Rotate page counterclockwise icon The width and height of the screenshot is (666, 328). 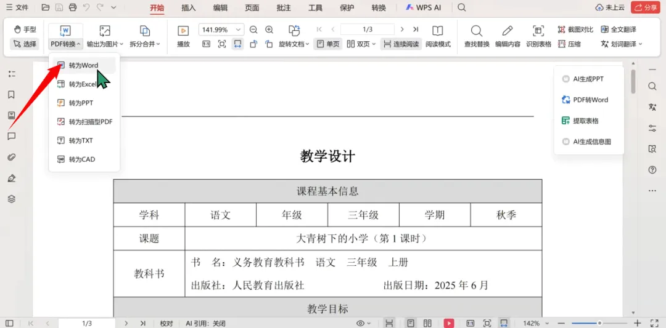253,44
